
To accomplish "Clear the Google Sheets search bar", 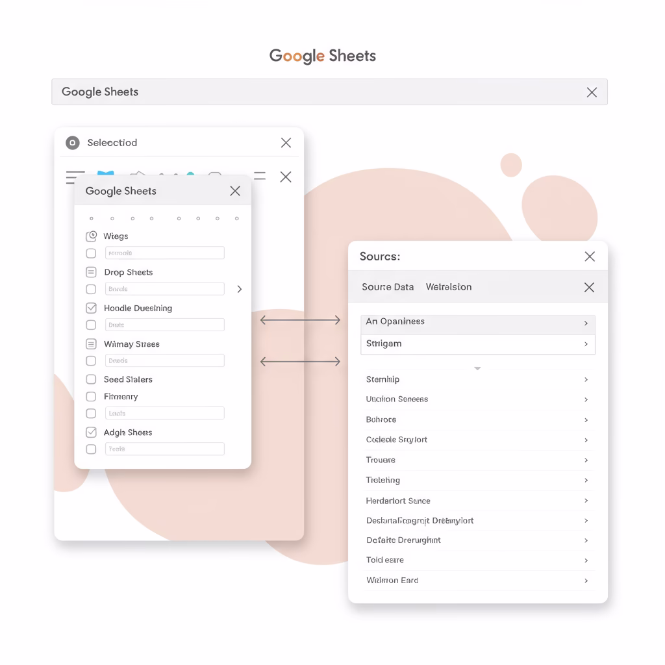I will pyautogui.click(x=592, y=92).
